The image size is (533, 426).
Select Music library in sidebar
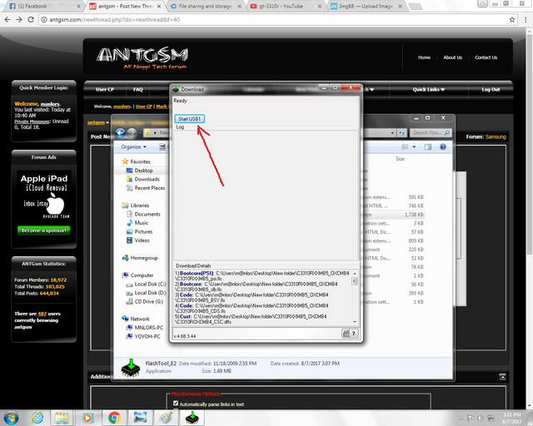(x=141, y=223)
